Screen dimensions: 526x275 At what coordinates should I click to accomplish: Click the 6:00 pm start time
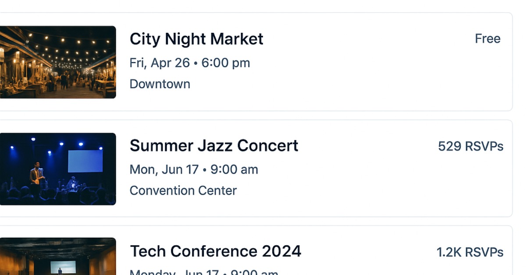[x=226, y=63]
